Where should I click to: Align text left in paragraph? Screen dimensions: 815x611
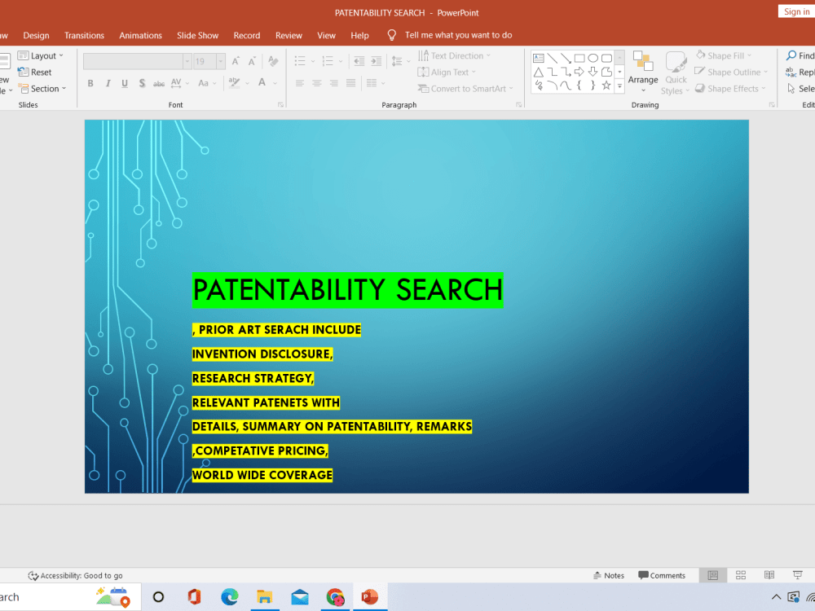(x=300, y=83)
